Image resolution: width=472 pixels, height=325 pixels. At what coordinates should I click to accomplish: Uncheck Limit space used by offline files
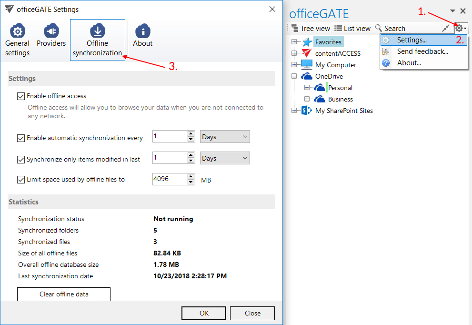pos(21,180)
